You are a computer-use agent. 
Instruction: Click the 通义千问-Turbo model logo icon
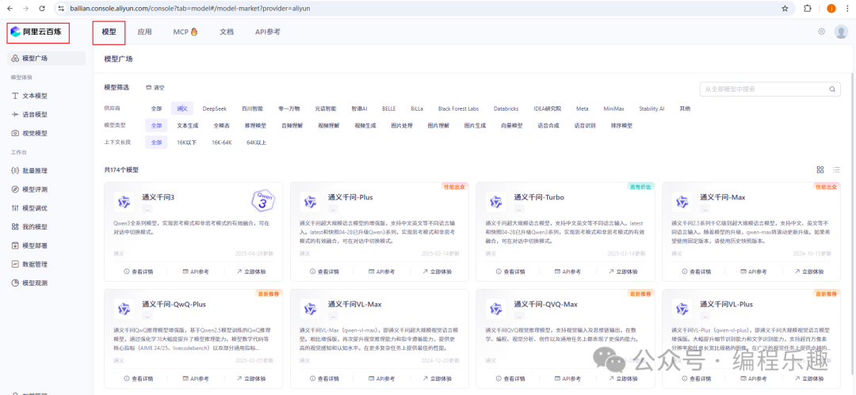[496, 202]
